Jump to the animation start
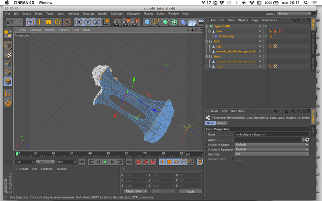This screenshot has height=201, width=322. point(82,162)
